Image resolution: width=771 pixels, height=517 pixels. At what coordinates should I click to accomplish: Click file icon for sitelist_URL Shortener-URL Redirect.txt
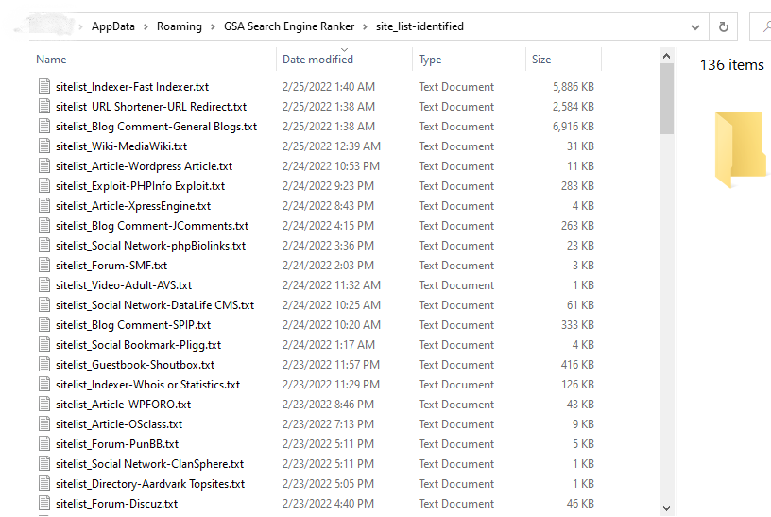tap(44, 106)
